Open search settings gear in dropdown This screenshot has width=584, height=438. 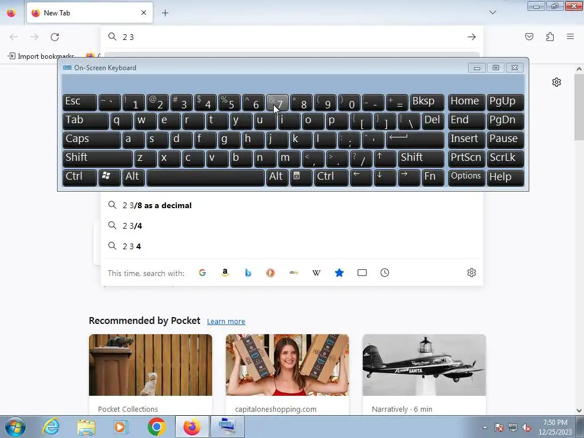472,273
